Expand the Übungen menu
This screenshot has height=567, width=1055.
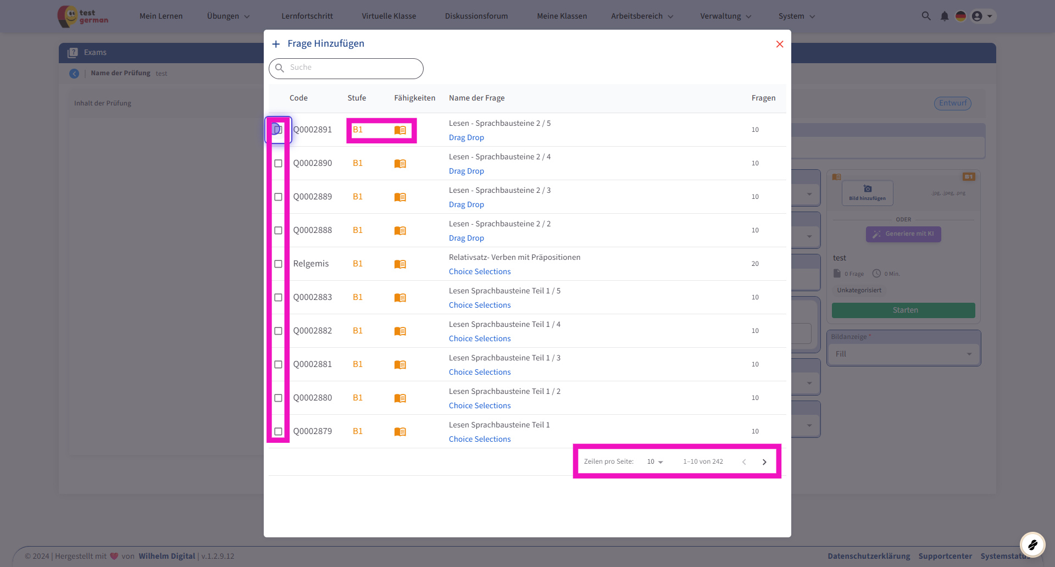(x=228, y=16)
